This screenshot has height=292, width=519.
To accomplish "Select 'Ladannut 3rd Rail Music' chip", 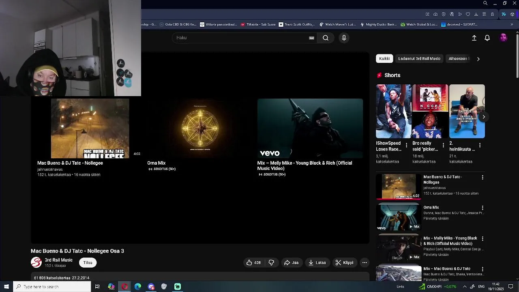I will click(419, 59).
